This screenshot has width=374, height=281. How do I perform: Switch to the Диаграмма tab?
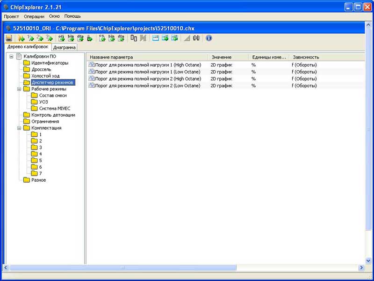(x=65, y=47)
